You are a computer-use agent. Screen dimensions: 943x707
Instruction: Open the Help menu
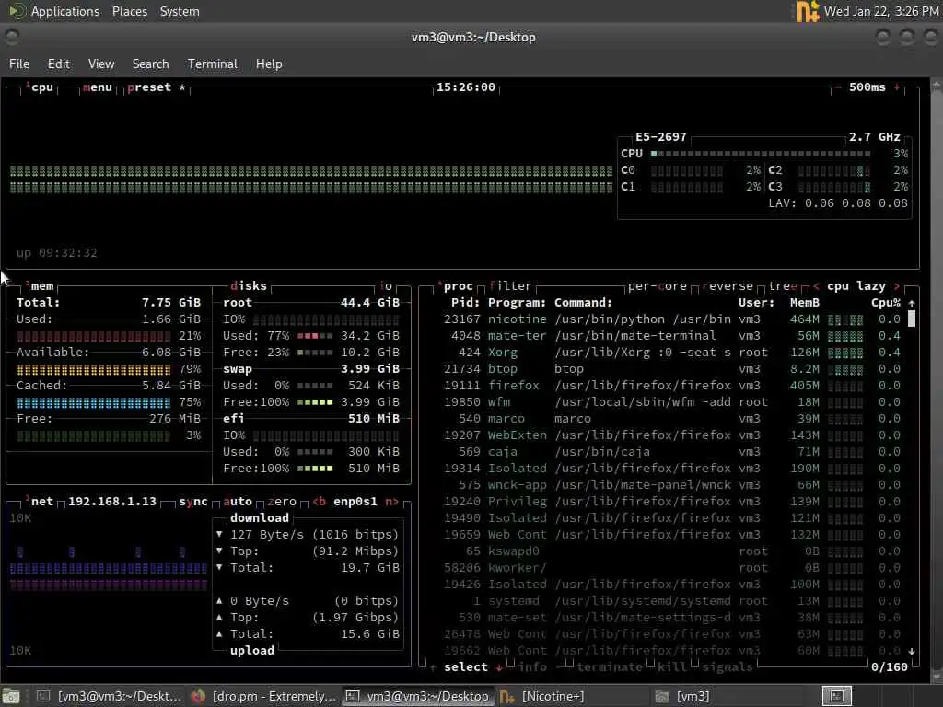[x=269, y=64]
